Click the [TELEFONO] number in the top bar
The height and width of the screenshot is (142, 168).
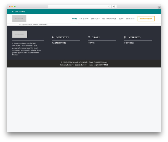(x=20, y=11)
